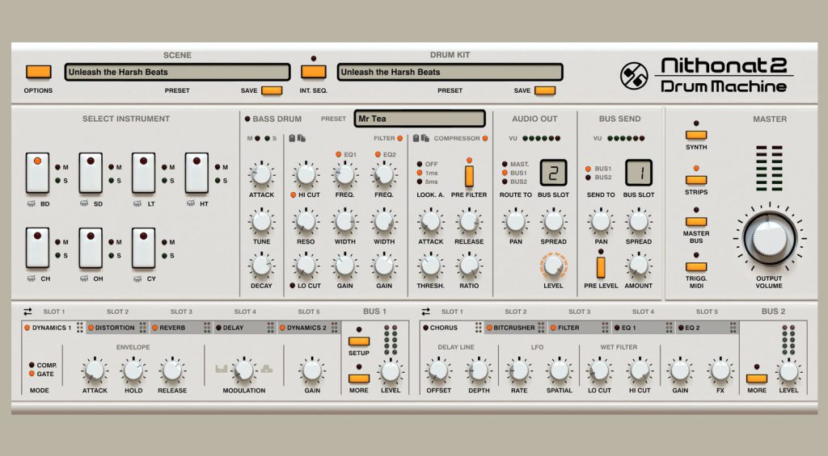Click the Bus 2 slot swap arrows icon

[426, 312]
